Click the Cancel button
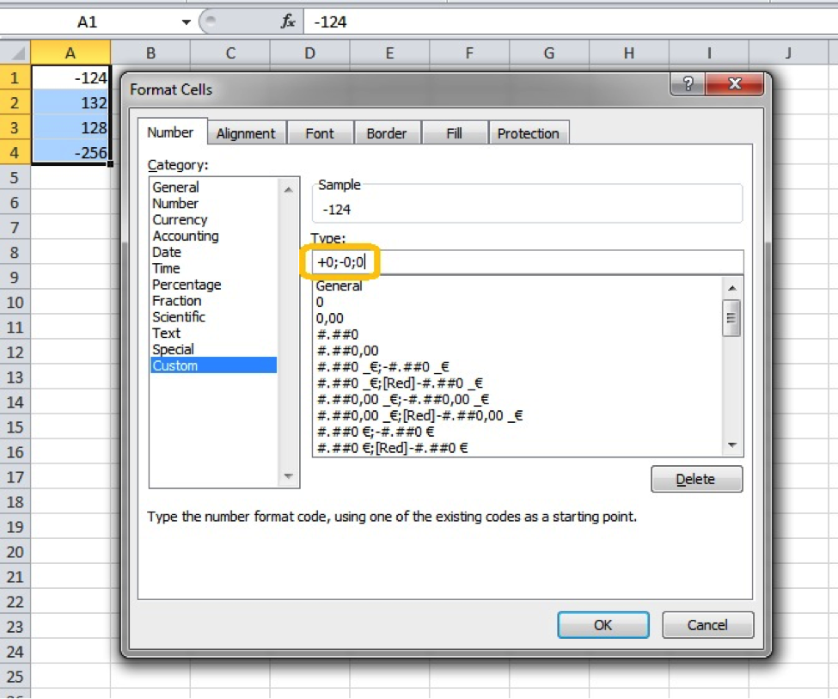The width and height of the screenshot is (838, 699). click(707, 625)
